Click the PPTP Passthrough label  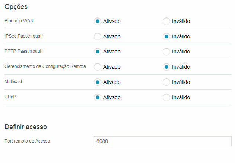point(23,51)
